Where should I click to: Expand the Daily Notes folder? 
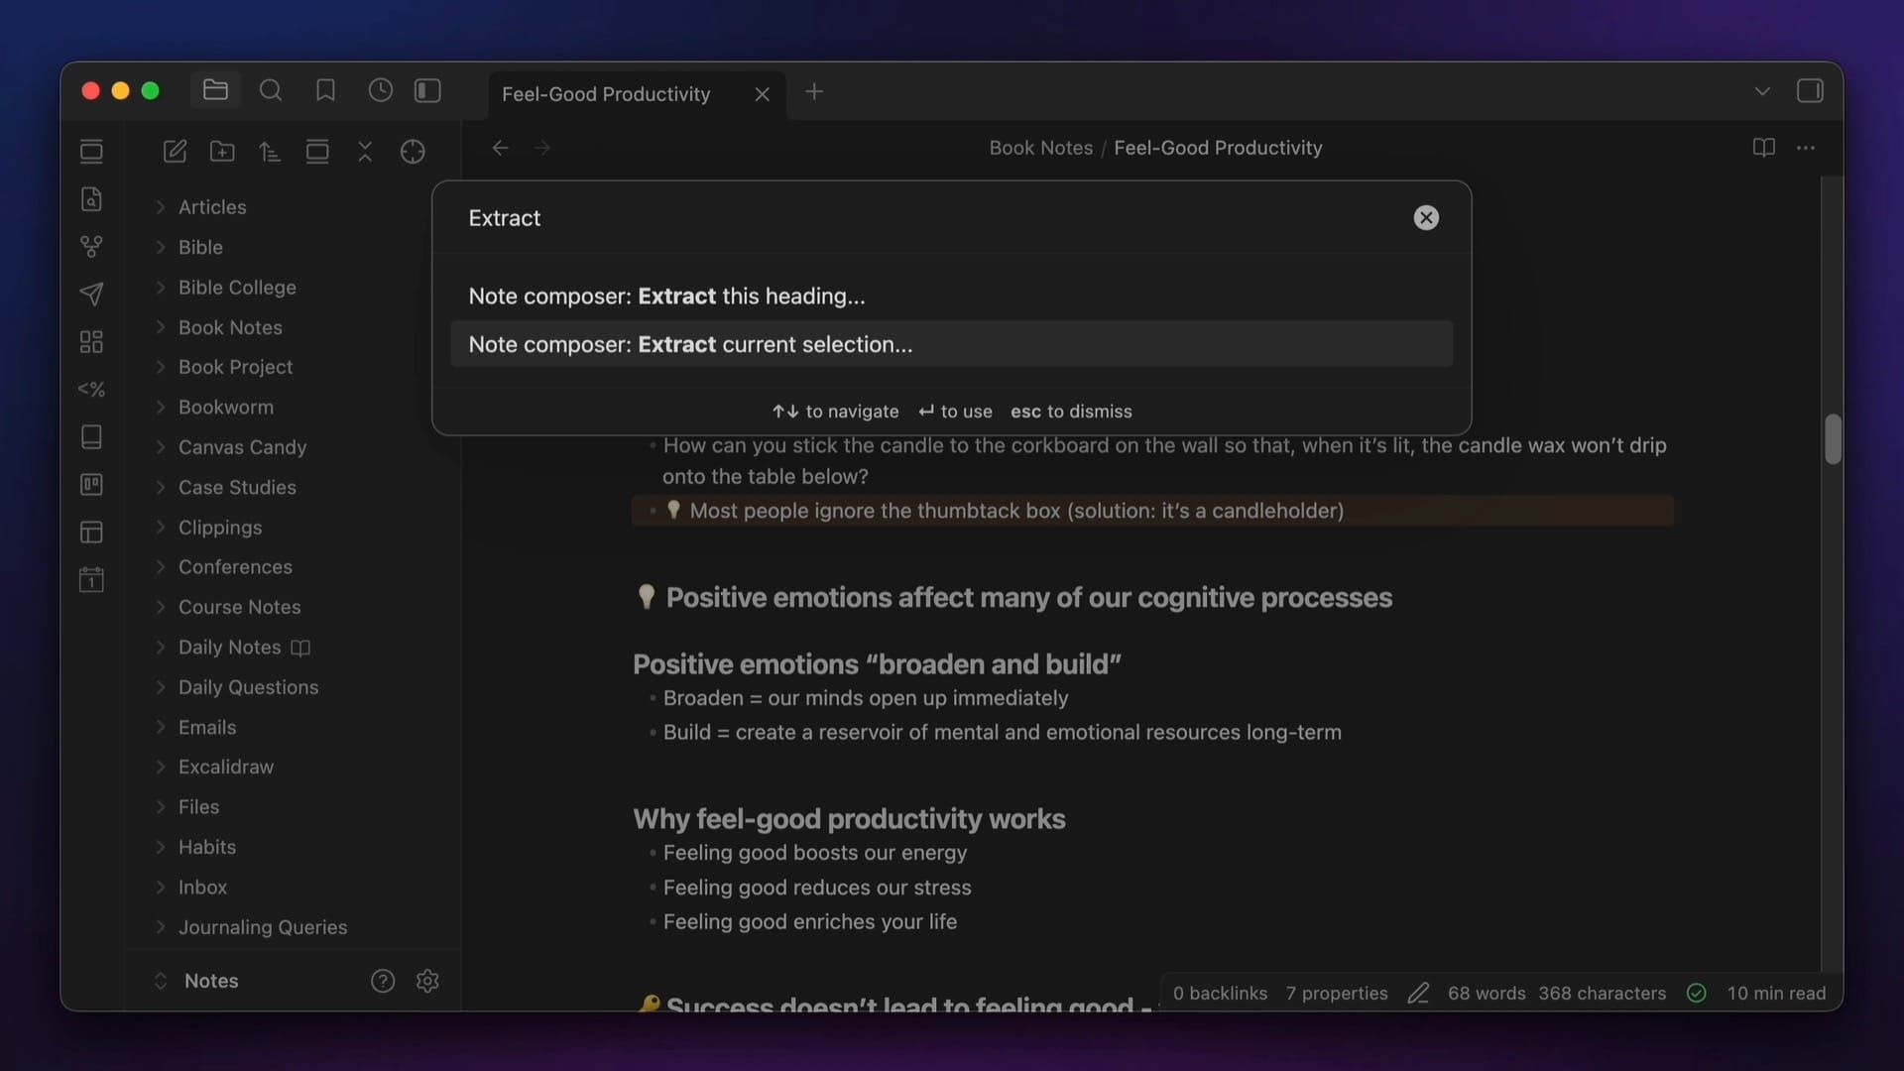click(x=229, y=648)
